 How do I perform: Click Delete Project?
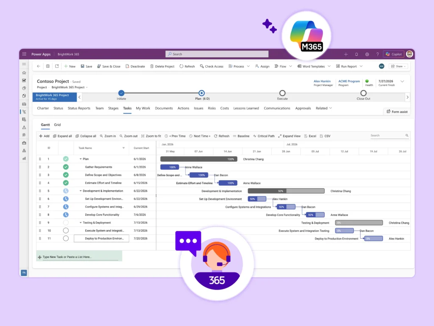click(162, 67)
